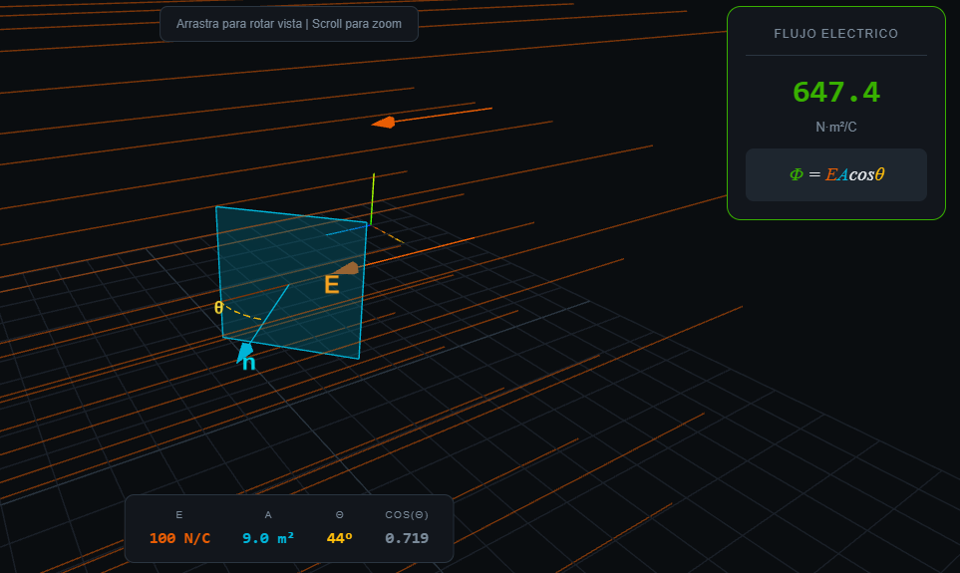Click the A column header in bottom panel
This screenshot has width=960, height=573.
pyautogui.click(x=268, y=515)
